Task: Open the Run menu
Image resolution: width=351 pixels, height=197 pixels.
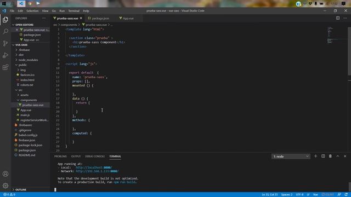Action: click(62, 11)
